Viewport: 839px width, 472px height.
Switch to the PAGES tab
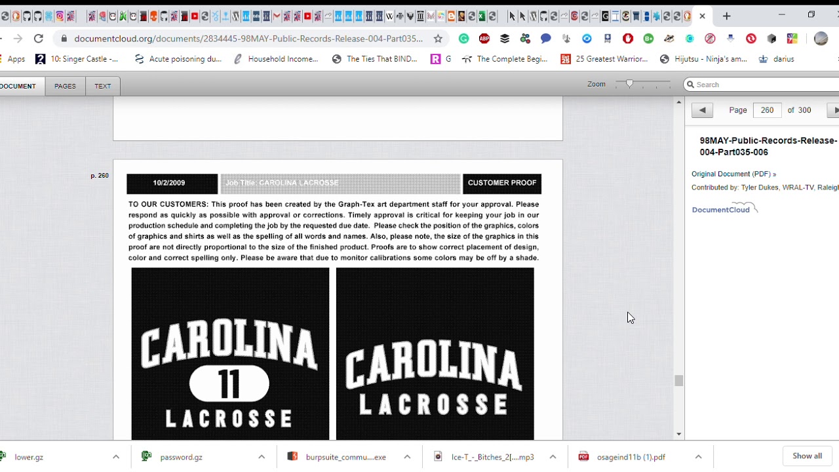(x=65, y=86)
